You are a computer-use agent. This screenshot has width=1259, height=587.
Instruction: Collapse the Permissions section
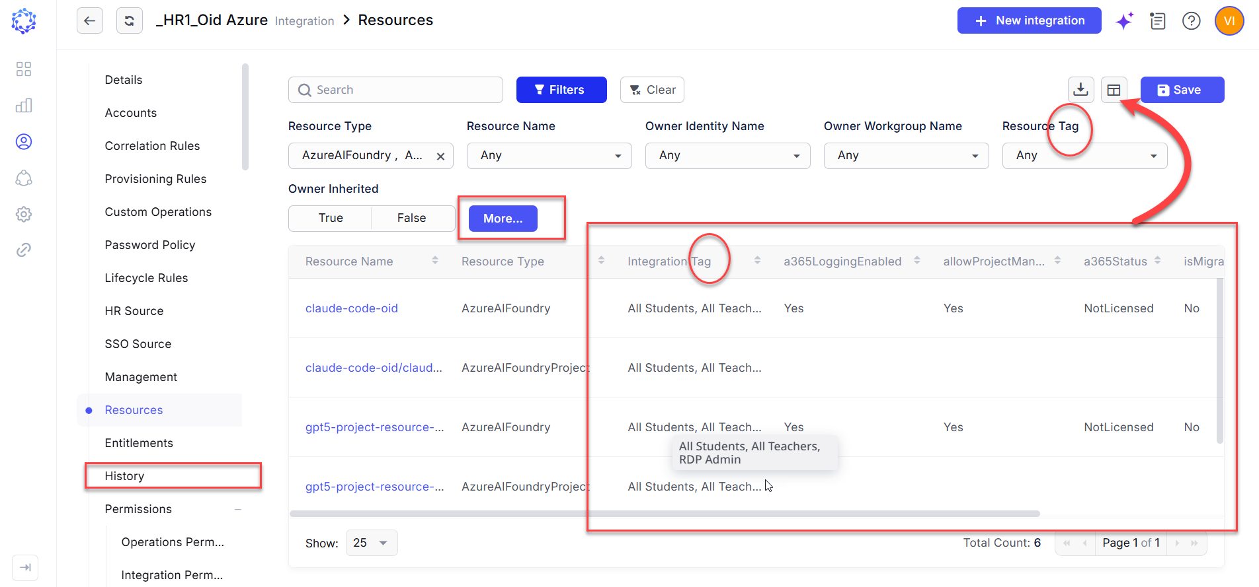238,509
